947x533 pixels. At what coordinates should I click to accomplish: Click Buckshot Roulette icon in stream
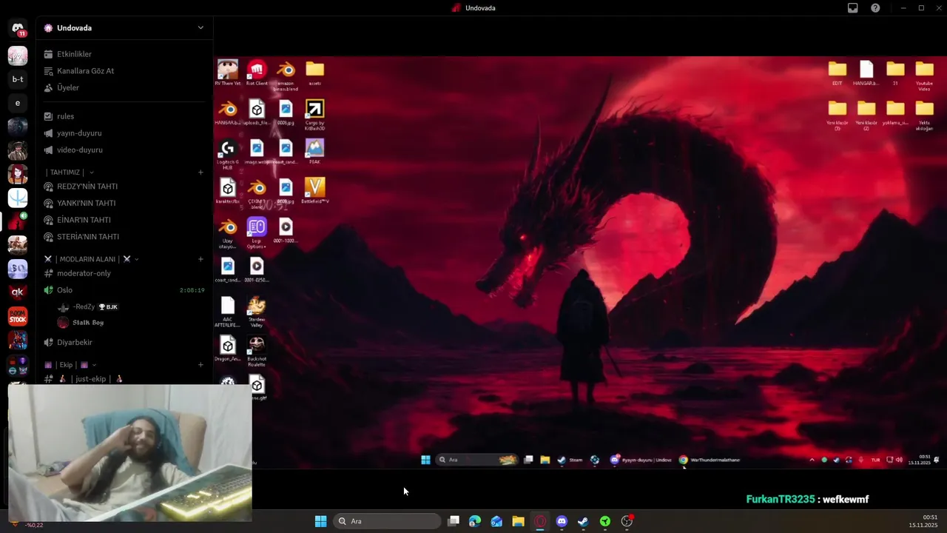[257, 352]
